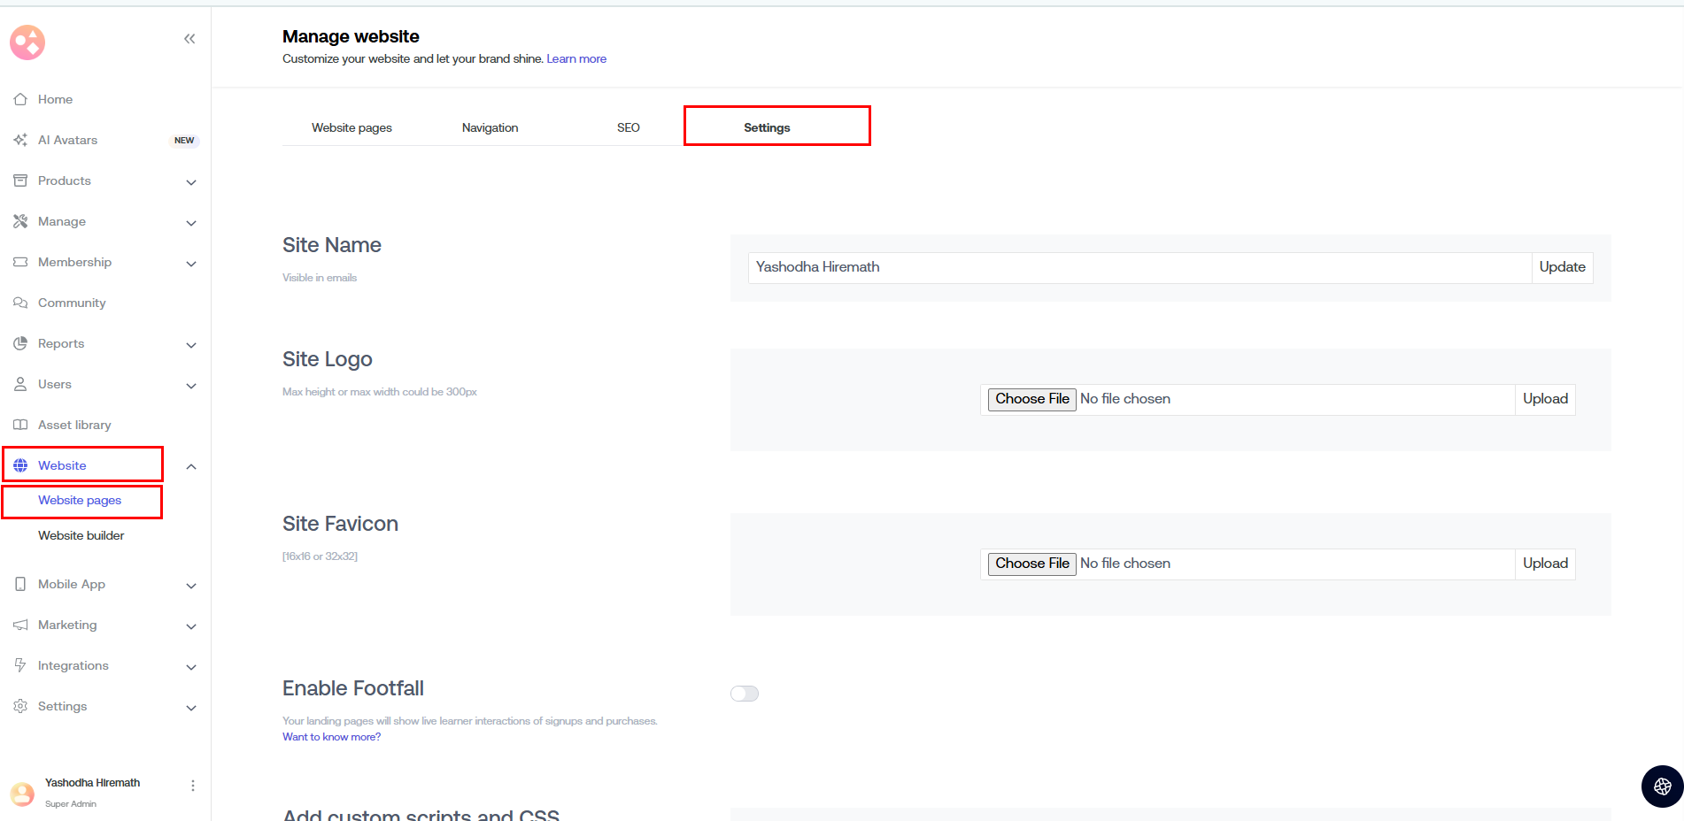Choose a file for Site Logo
1684x821 pixels.
click(x=1031, y=399)
